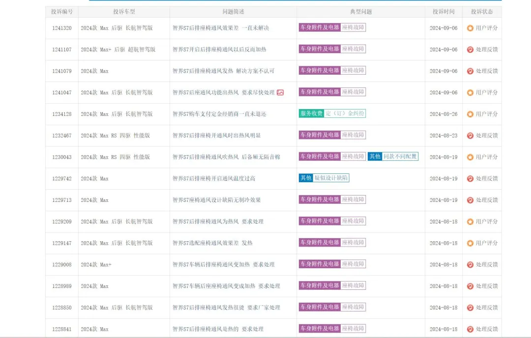Click the 投诉车型 column header
Viewport: 531px width, 338px height.
(x=124, y=11)
